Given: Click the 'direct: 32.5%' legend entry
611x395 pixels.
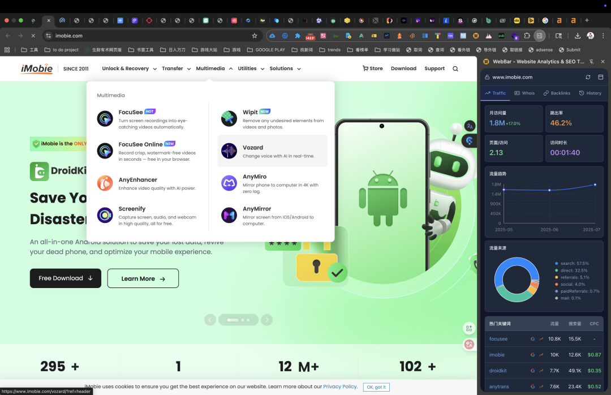Looking at the screenshot, I should click(571, 271).
